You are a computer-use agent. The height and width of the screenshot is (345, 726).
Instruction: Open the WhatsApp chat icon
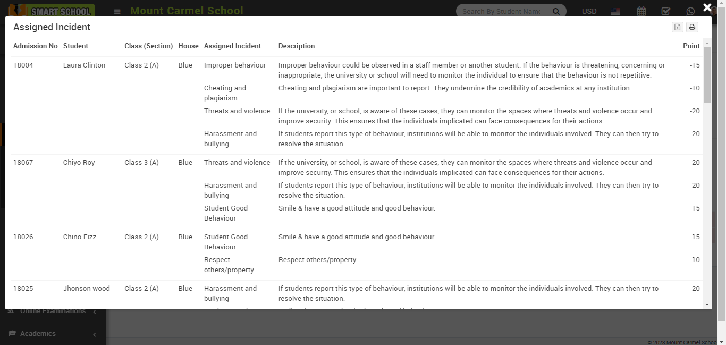pyautogui.click(x=690, y=11)
